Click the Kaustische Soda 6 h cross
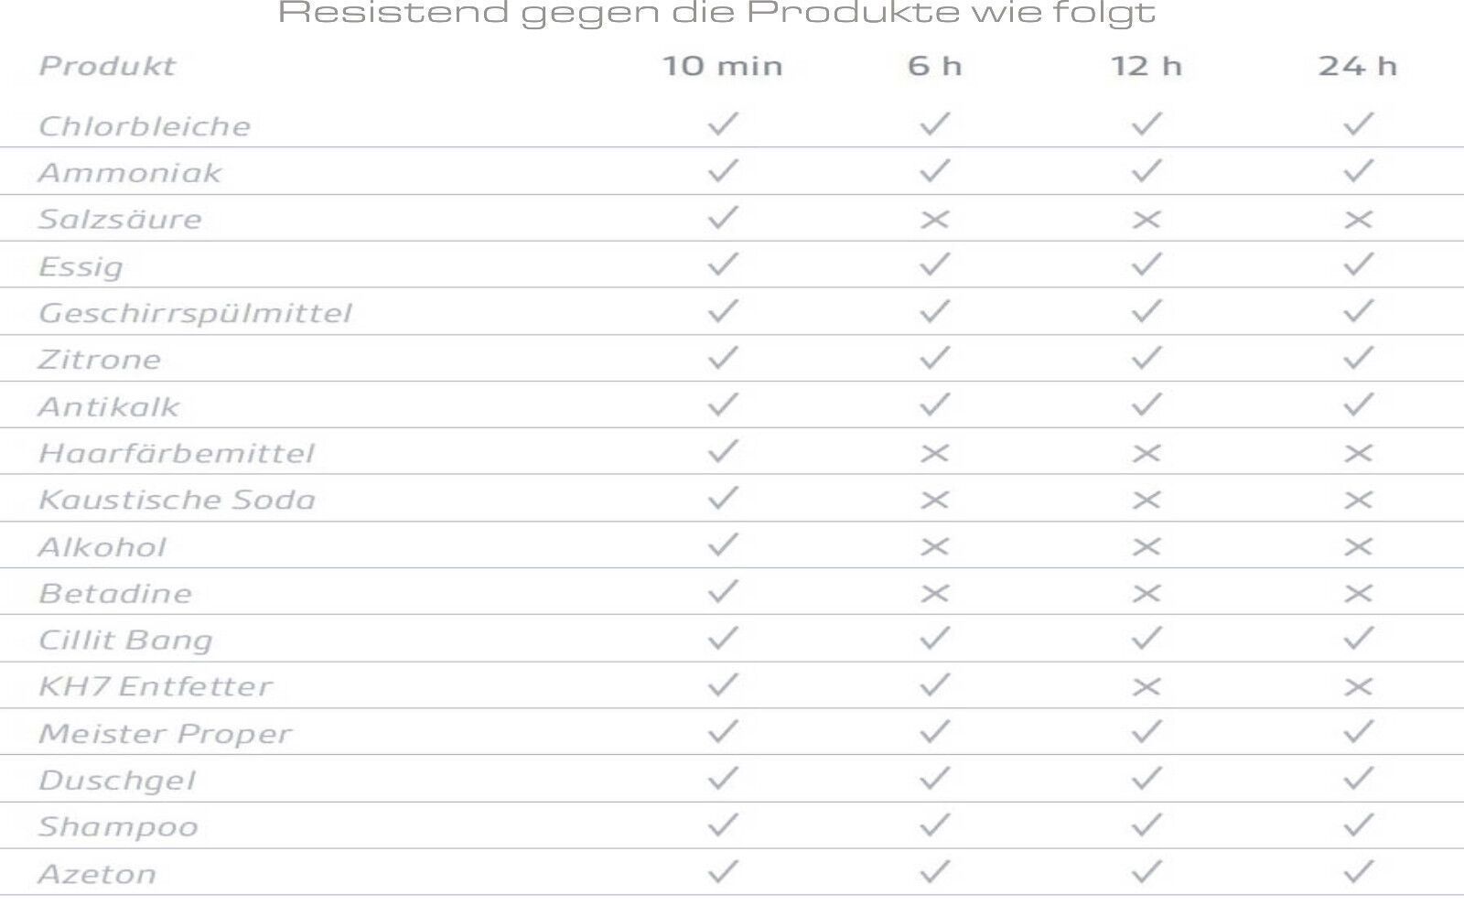 pos(934,500)
